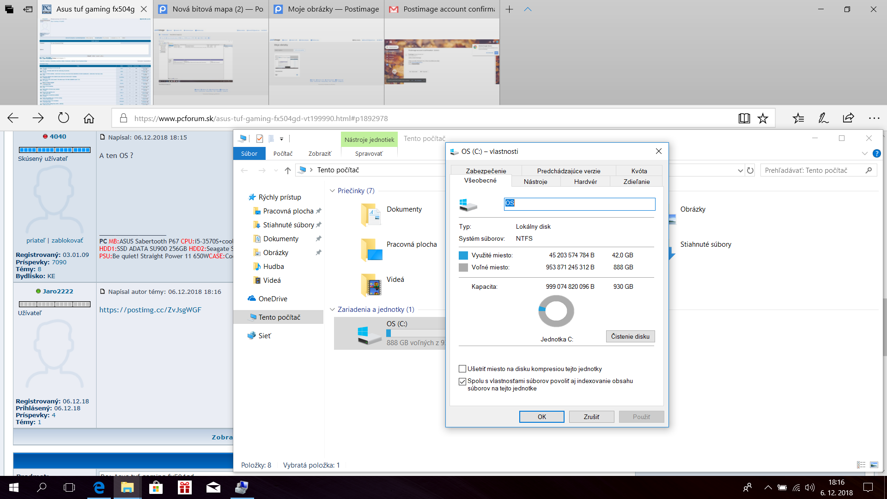Open Microsoft Store from taskbar

point(156,487)
